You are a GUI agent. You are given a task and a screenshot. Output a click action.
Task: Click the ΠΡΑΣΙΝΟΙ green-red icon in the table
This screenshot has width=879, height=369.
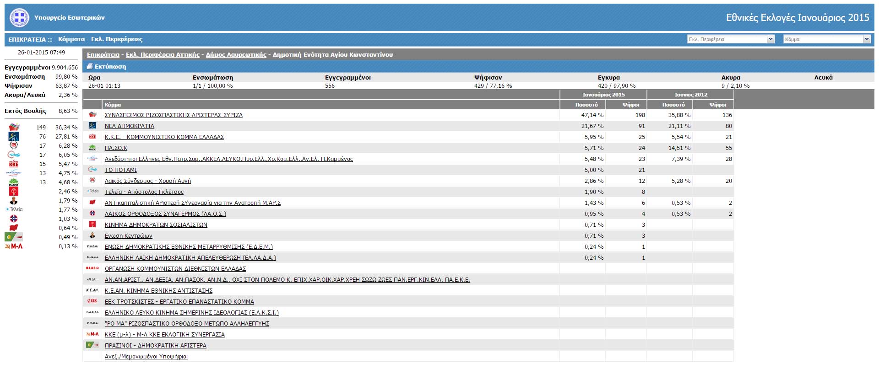pos(92,345)
